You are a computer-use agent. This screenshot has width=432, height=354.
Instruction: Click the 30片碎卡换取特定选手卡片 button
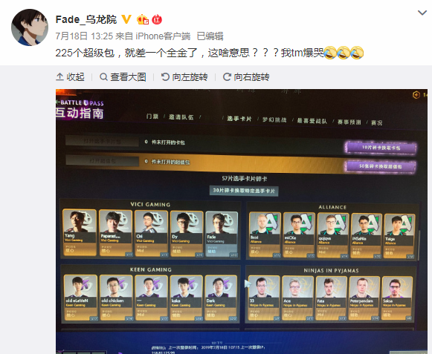(244, 191)
